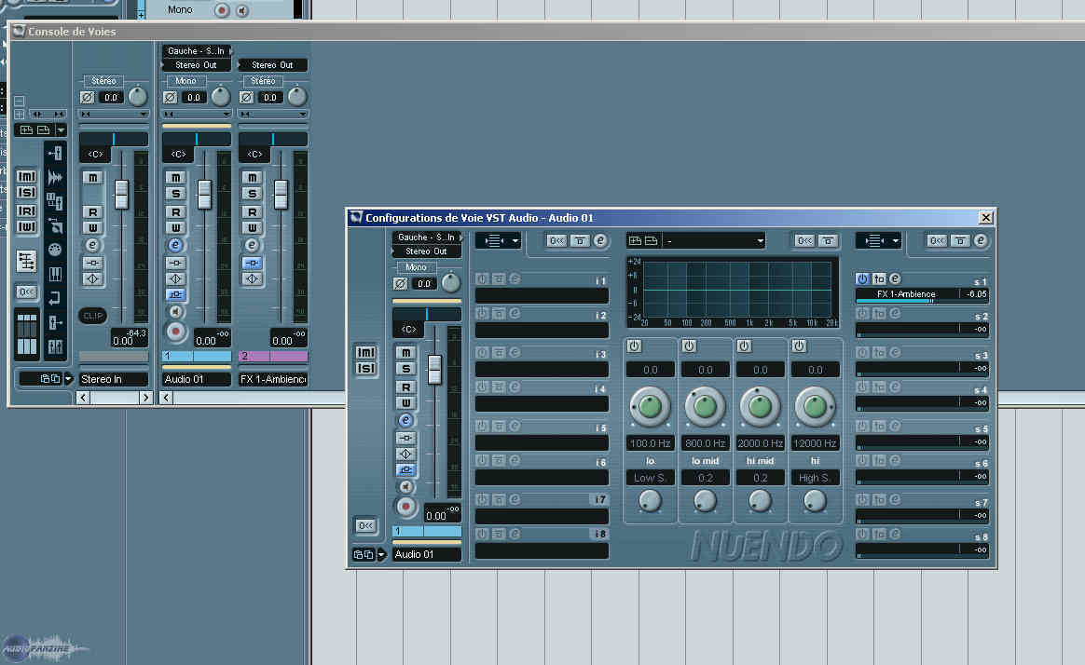
Task: Select the 12000 Hz frequency field
Action: [x=815, y=443]
